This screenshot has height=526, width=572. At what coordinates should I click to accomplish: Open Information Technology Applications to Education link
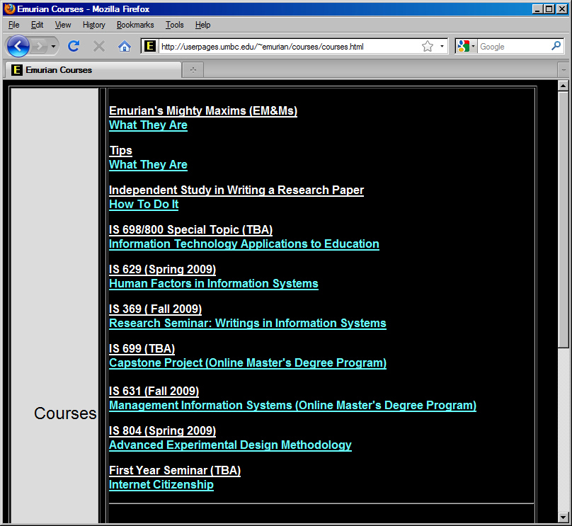244,244
